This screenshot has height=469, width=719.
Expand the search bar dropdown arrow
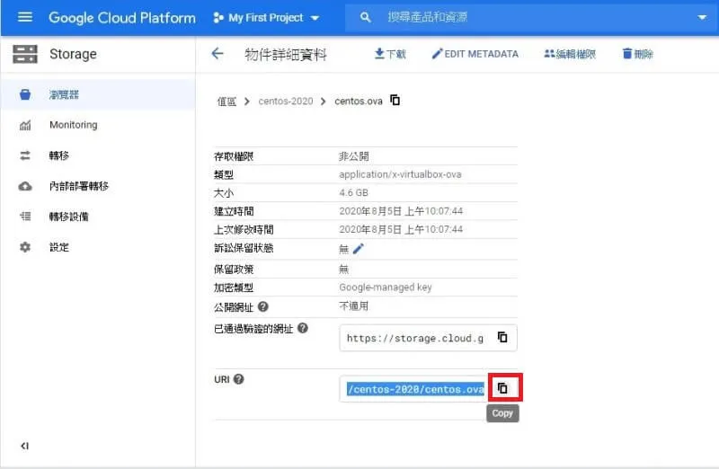coord(702,17)
